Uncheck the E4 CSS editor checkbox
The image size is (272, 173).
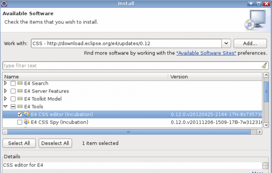click(20, 115)
